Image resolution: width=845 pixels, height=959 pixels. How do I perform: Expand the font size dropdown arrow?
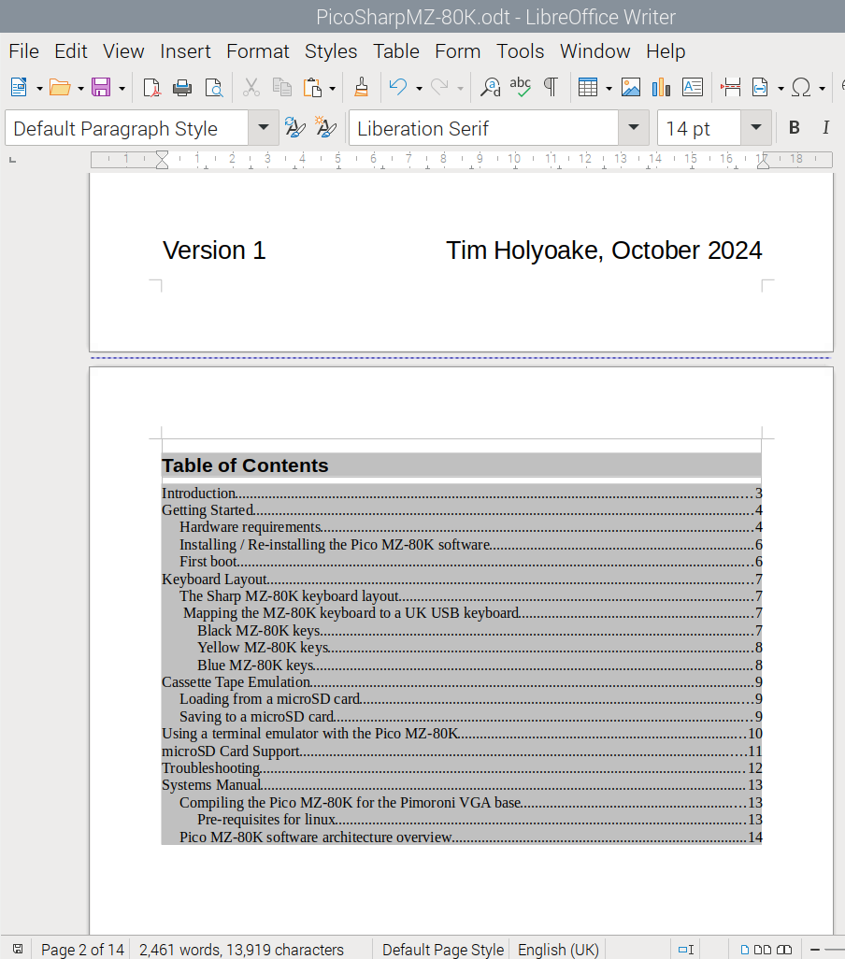pos(756,128)
